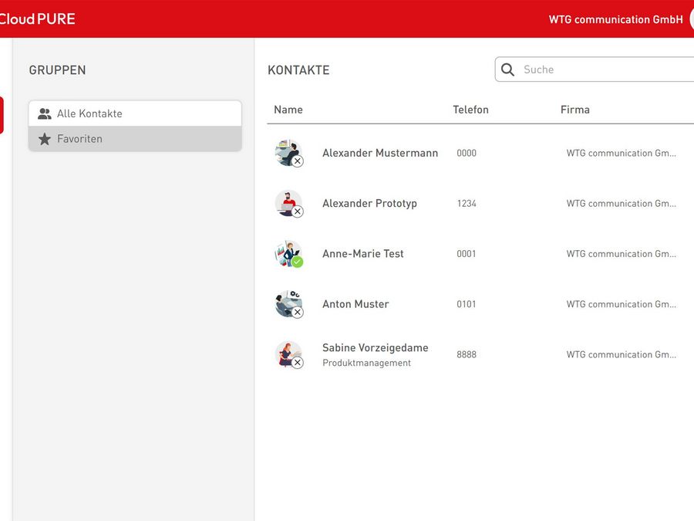
Task: Open contact Anne-Marie Test
Action: 362,254
